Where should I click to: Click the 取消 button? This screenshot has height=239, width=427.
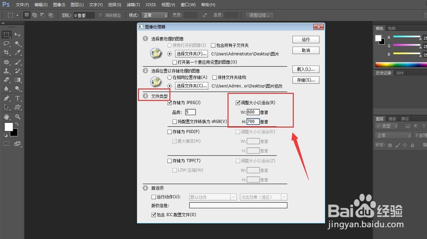(306, 50)
